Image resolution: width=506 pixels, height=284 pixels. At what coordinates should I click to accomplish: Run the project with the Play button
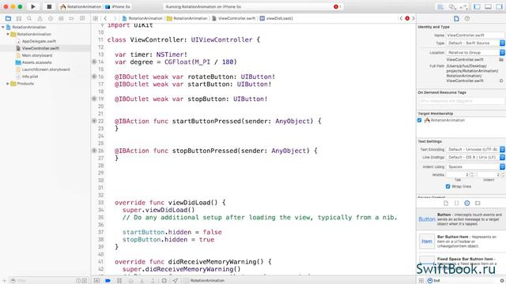[33, 6]
